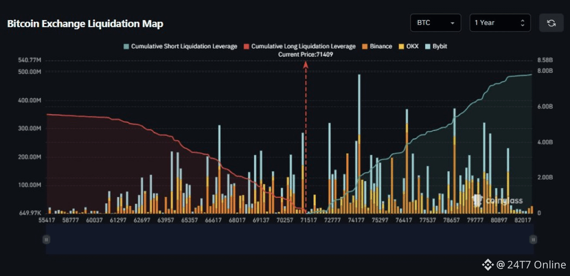
Task: Click the 300.00M left axis label
Action: click(x=30, y=129)
